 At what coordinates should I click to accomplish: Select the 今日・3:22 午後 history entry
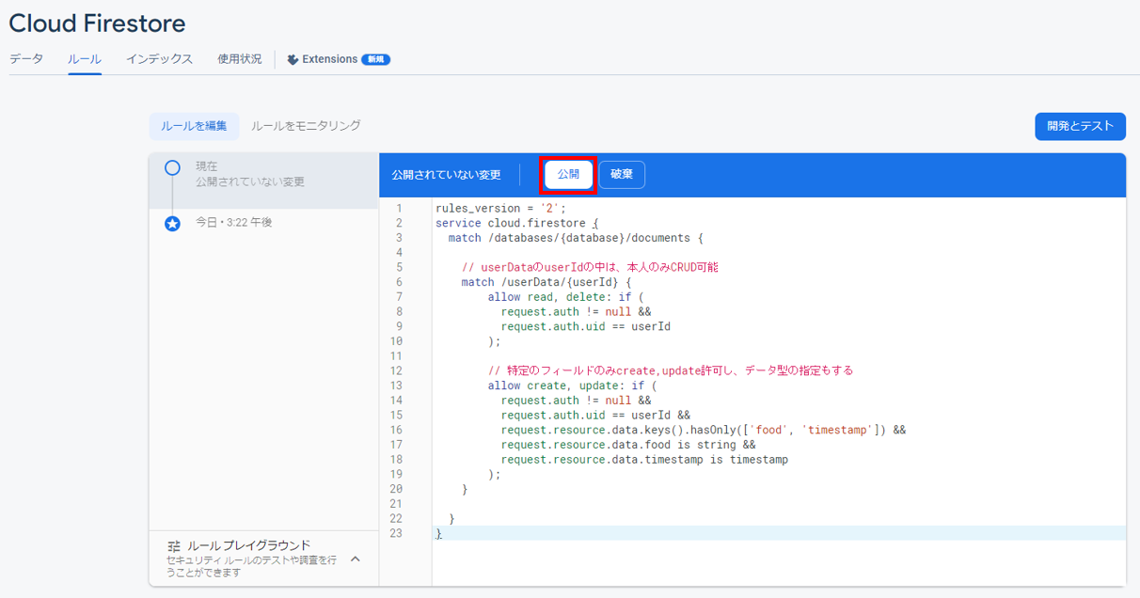pyautogui.click(x=234, y=223)
